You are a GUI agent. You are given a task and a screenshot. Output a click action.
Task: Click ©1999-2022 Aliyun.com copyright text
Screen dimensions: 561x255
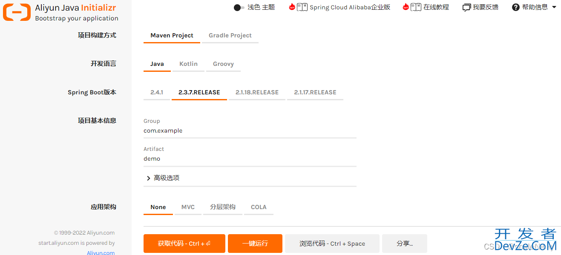(x=84, y=233)
